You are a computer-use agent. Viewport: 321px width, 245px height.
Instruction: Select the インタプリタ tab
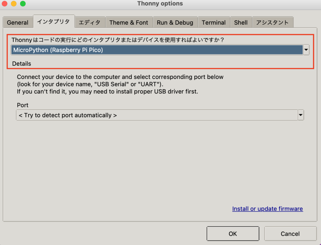(54, 22)
